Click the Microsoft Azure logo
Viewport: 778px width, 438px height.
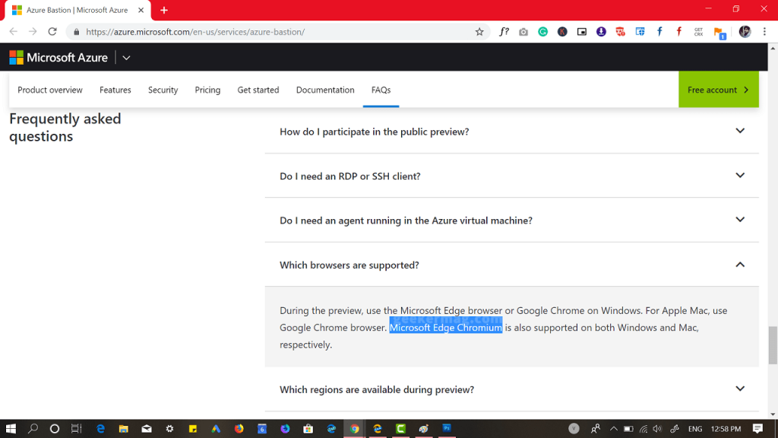[x=59, y=58]
